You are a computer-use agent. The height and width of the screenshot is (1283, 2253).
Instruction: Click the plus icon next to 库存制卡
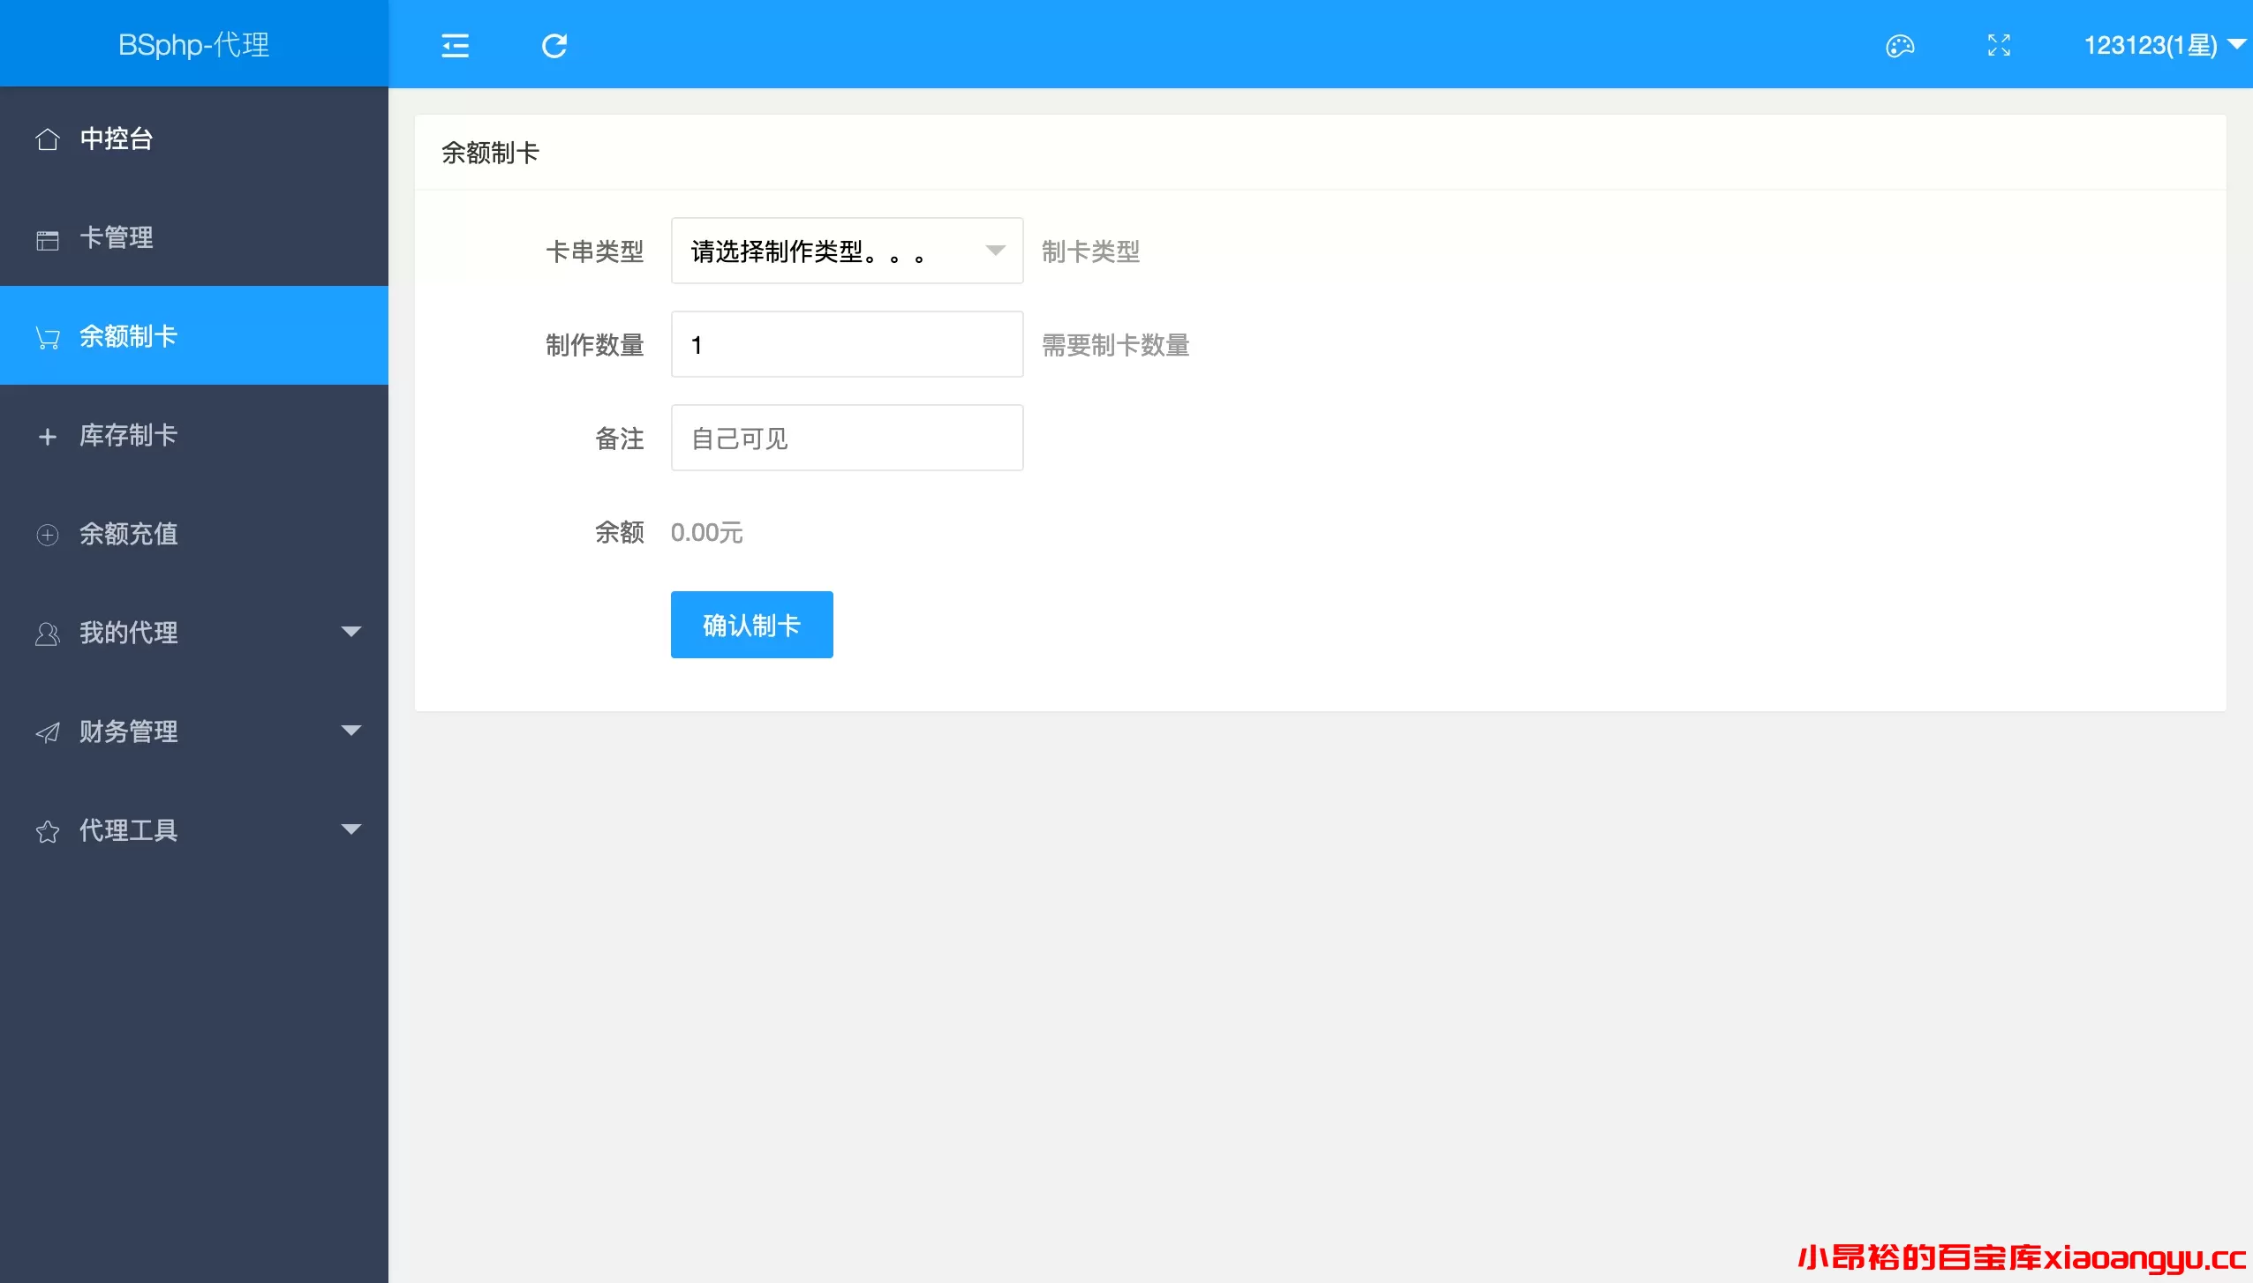point(48,435)
